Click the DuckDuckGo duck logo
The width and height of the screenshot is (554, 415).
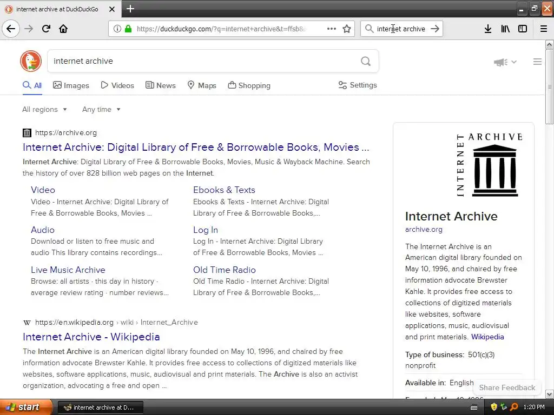pyautogui.click(x=31, y=61)
